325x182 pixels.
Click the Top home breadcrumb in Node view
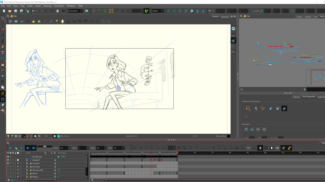(246, 16)
